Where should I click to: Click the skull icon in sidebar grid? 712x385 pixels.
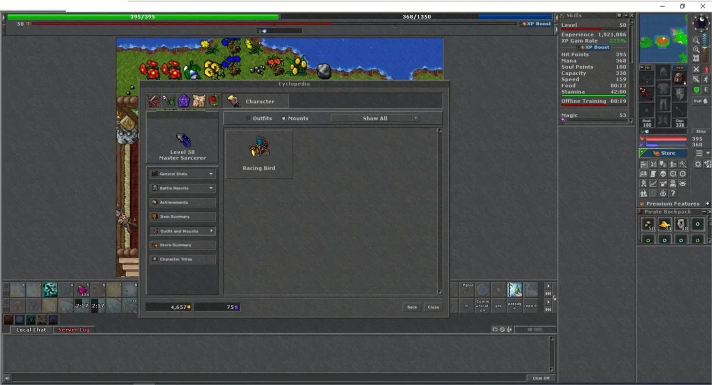[x=663, y=174]
